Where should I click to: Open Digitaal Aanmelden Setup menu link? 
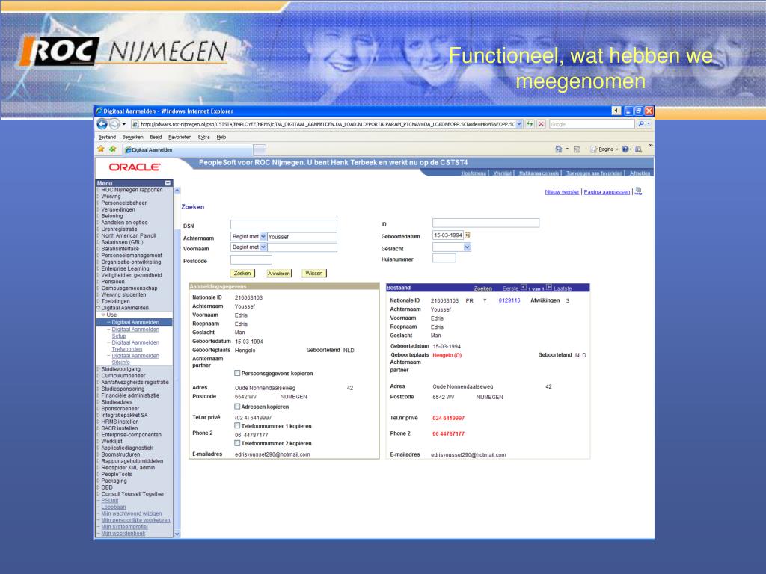(x=135, y=333)
